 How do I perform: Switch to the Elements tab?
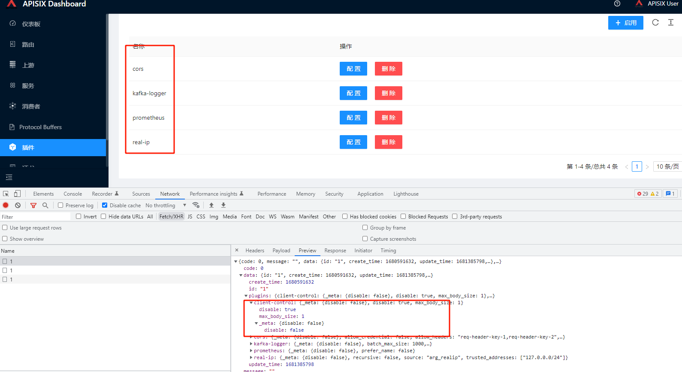coord(43,194)
